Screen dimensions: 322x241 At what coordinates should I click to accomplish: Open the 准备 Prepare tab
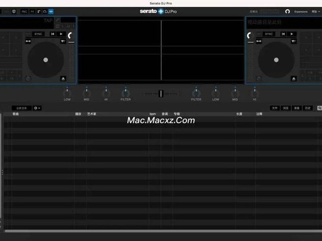coord(297,108)
